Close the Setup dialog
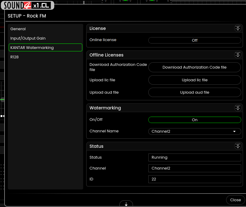The width and height of the screenshot is (246, 207). 235,200
